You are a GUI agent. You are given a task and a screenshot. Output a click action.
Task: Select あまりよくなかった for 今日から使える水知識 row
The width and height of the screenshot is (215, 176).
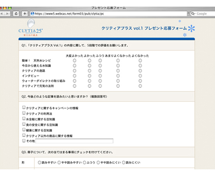click(118, 66)
